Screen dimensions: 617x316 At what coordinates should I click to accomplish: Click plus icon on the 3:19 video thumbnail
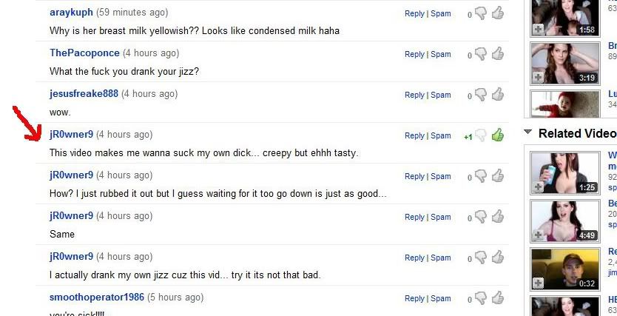pos(538,77)
